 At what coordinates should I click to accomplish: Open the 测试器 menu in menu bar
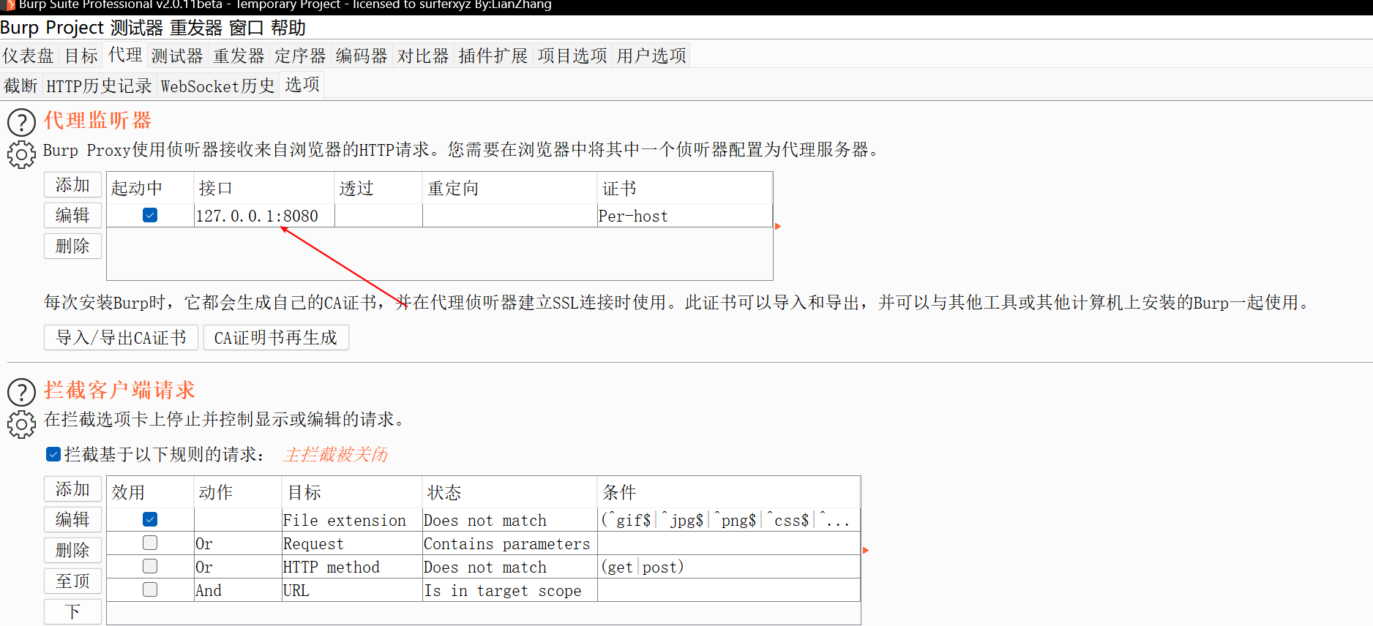137,28
